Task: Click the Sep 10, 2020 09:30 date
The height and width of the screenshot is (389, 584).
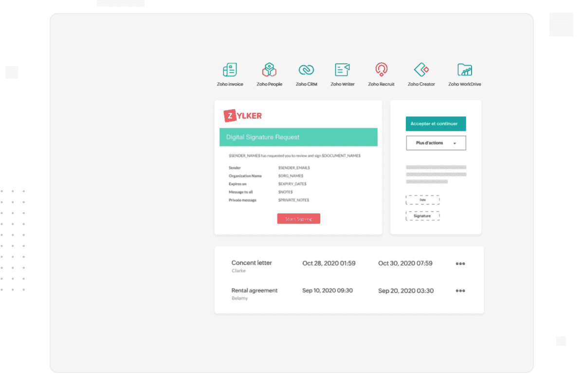Action: pos(328,290)
